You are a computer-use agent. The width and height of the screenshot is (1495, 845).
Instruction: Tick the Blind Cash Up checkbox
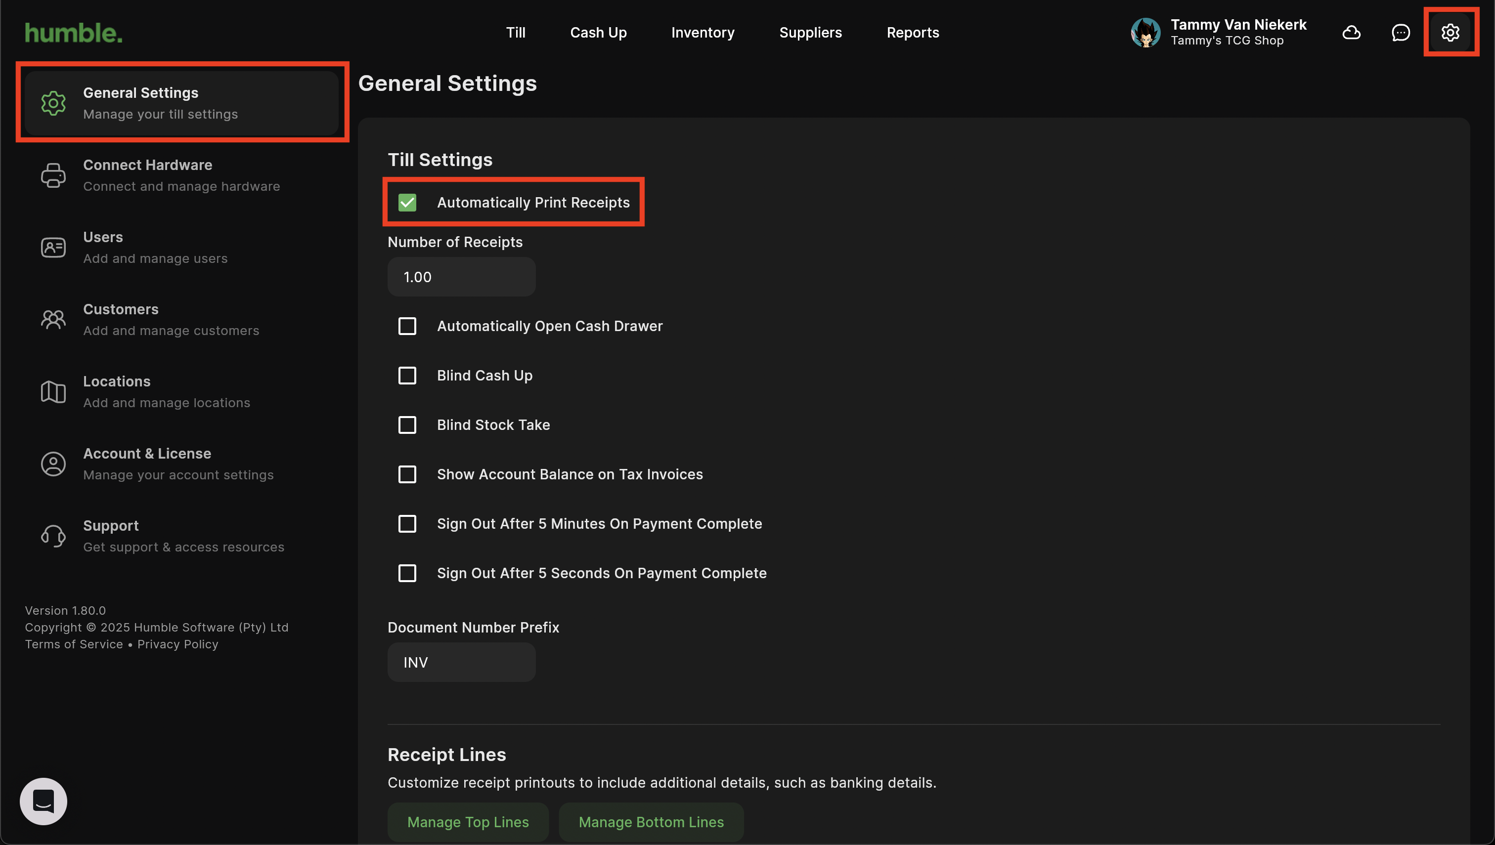click(407, 376)
